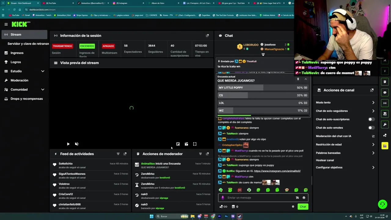Screen dimensions: 391x220
Task: Expand the Palabras baneadas option
Action: [x=373, y=153]
